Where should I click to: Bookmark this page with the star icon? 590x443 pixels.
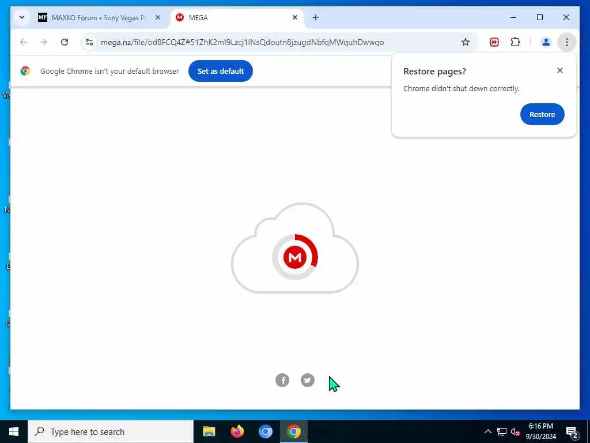click(466, 42)
